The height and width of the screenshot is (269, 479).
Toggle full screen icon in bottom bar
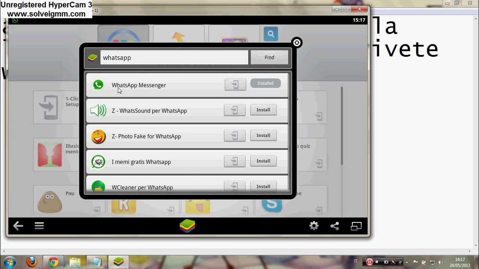[x=356, y=226]
